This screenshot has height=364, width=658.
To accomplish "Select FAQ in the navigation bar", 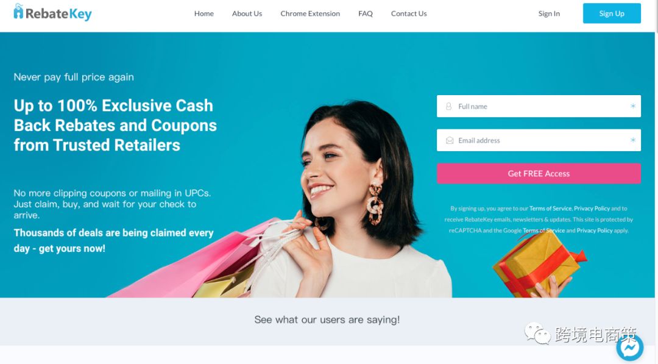I will pos(366,13).
